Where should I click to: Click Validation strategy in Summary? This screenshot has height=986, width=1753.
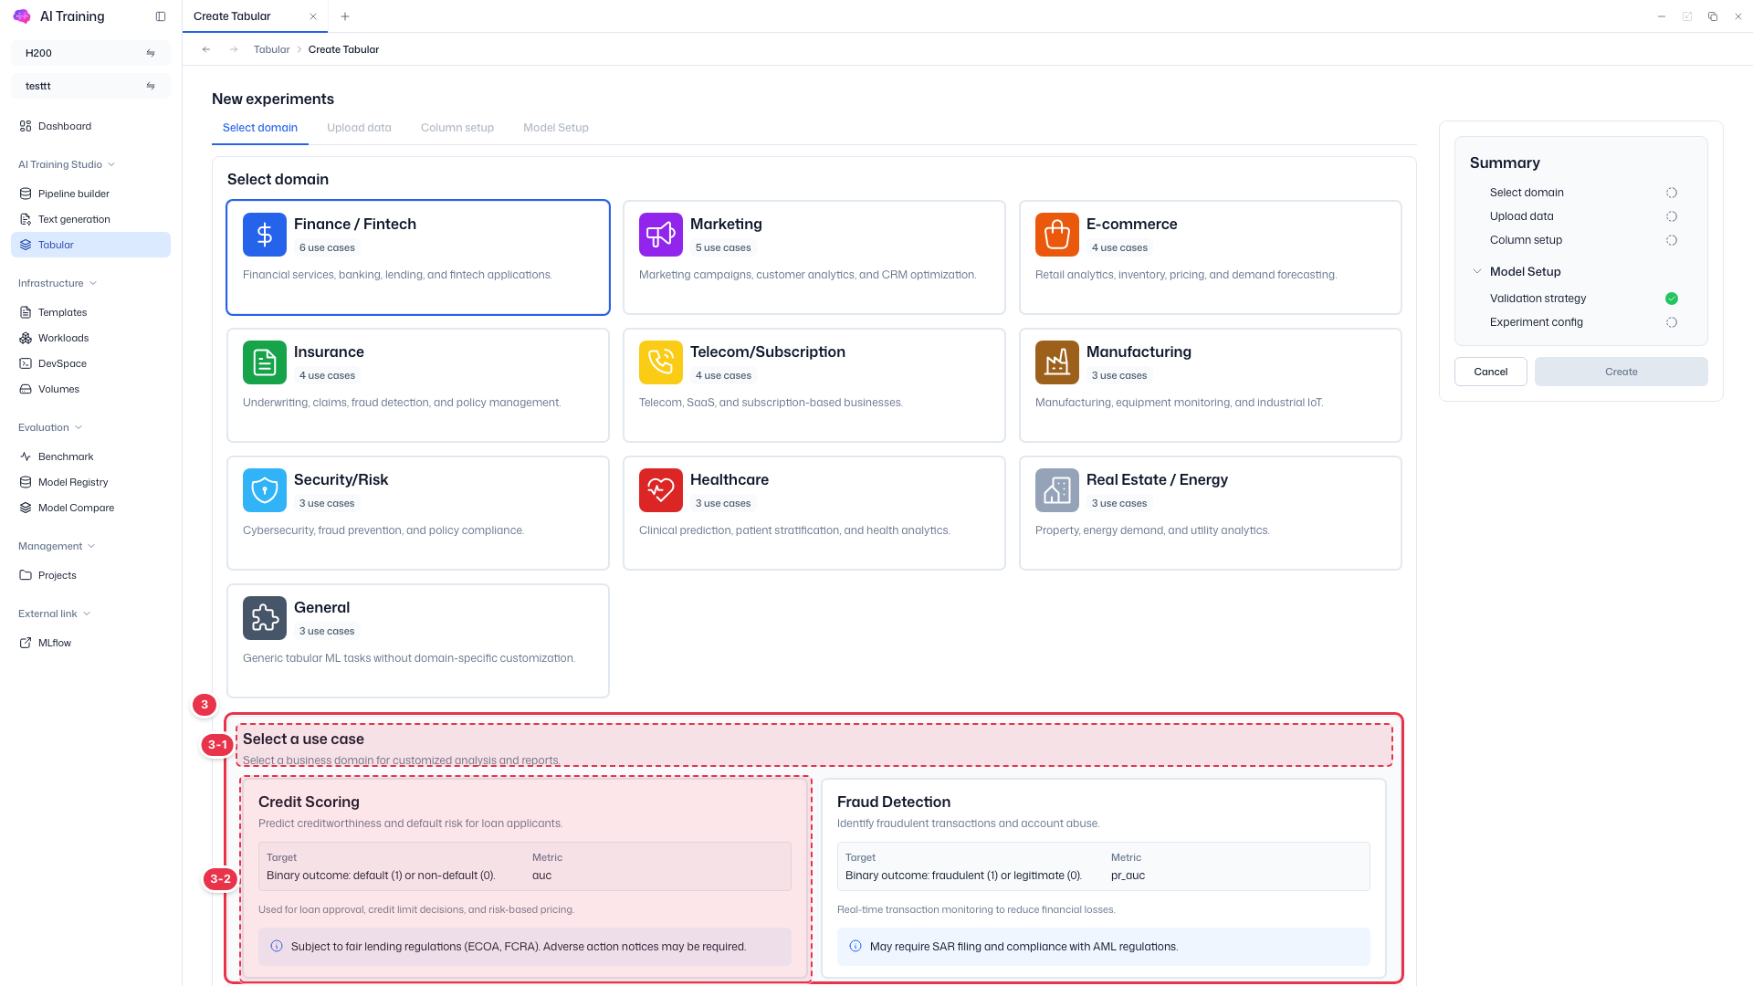(x=1583, y=299)
